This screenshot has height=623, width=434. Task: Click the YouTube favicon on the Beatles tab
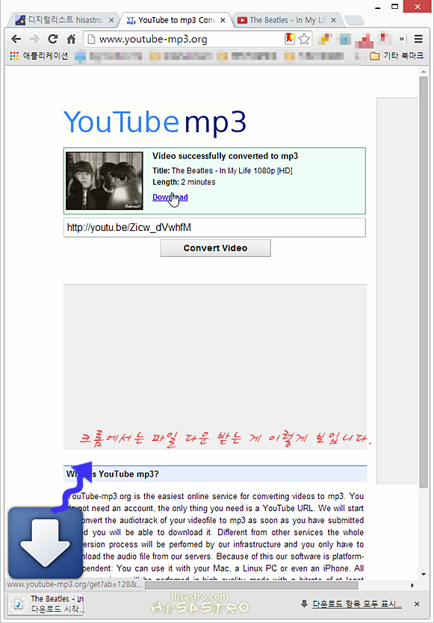click(241, 20)
